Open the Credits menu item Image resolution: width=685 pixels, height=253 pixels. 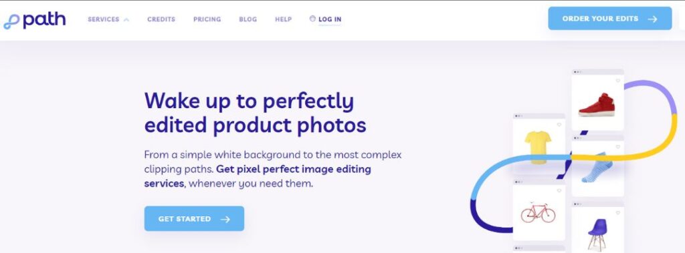161,19
